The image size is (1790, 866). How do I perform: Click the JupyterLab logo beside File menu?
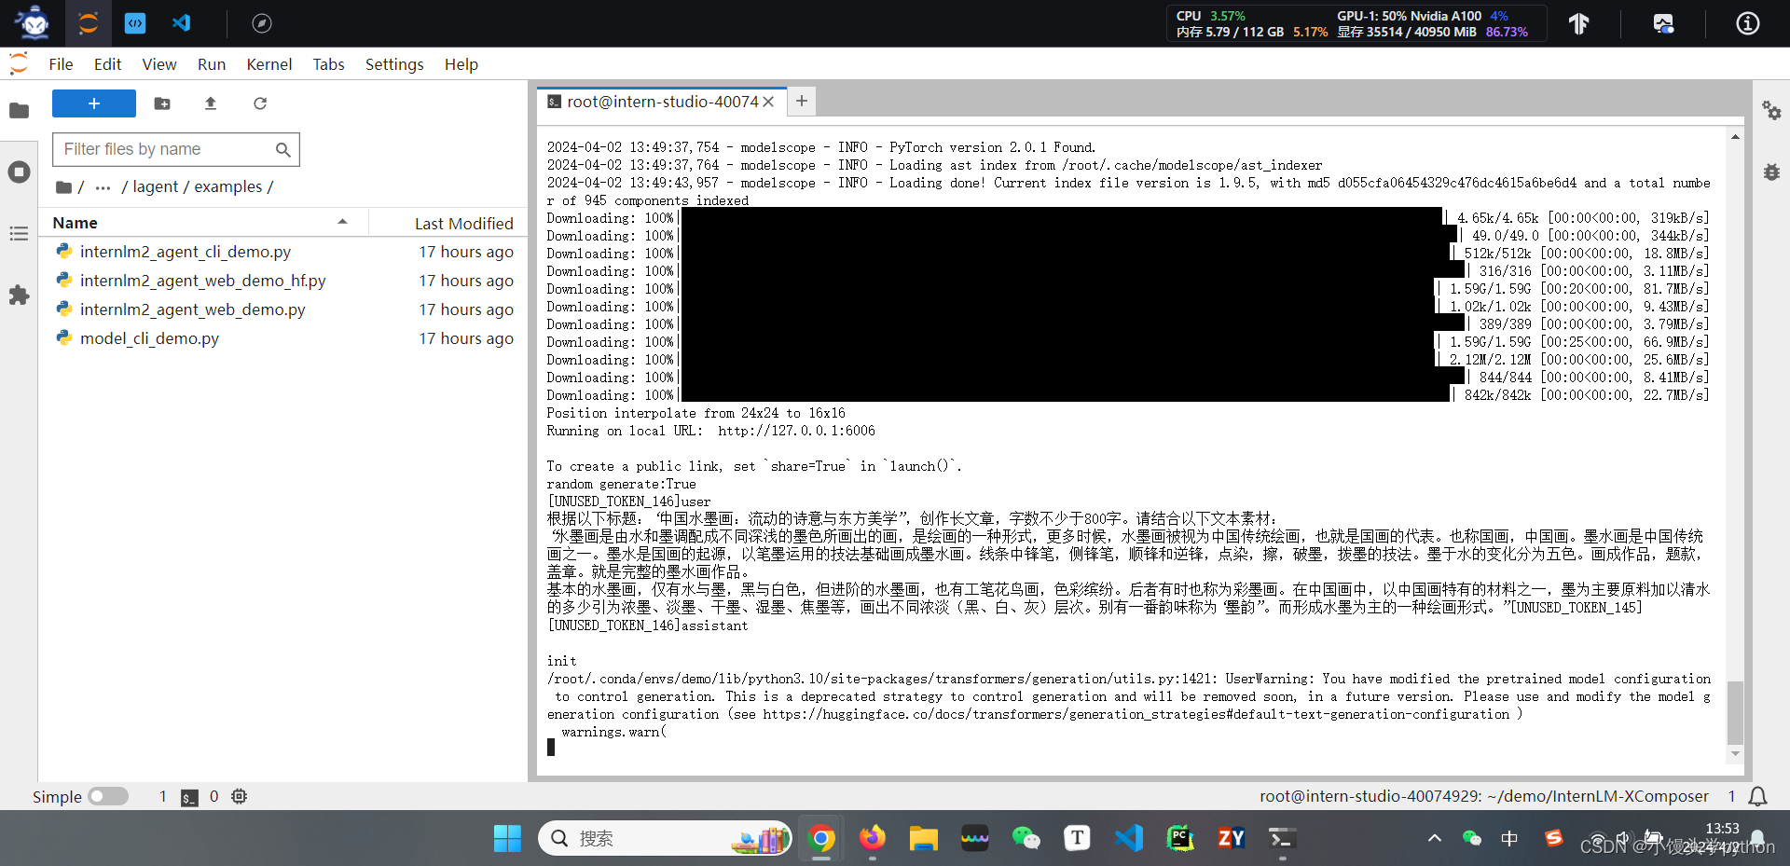tap(19, 63)
